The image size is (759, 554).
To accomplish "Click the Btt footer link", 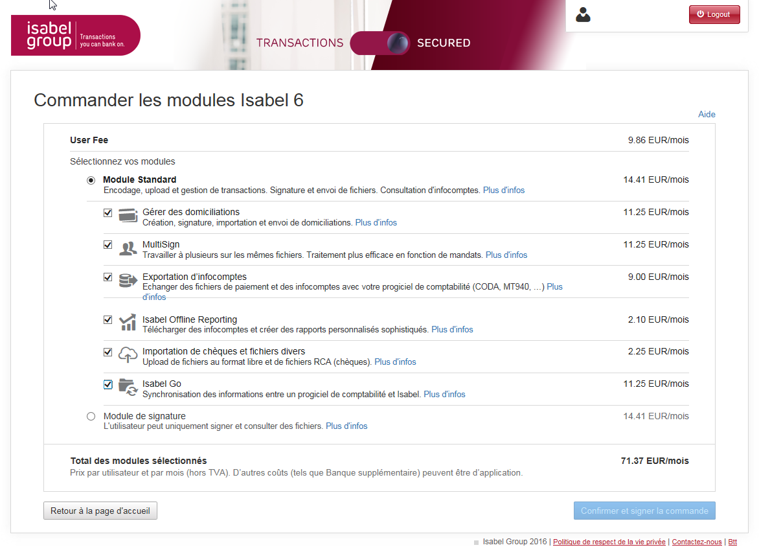I will coord(732,542).
